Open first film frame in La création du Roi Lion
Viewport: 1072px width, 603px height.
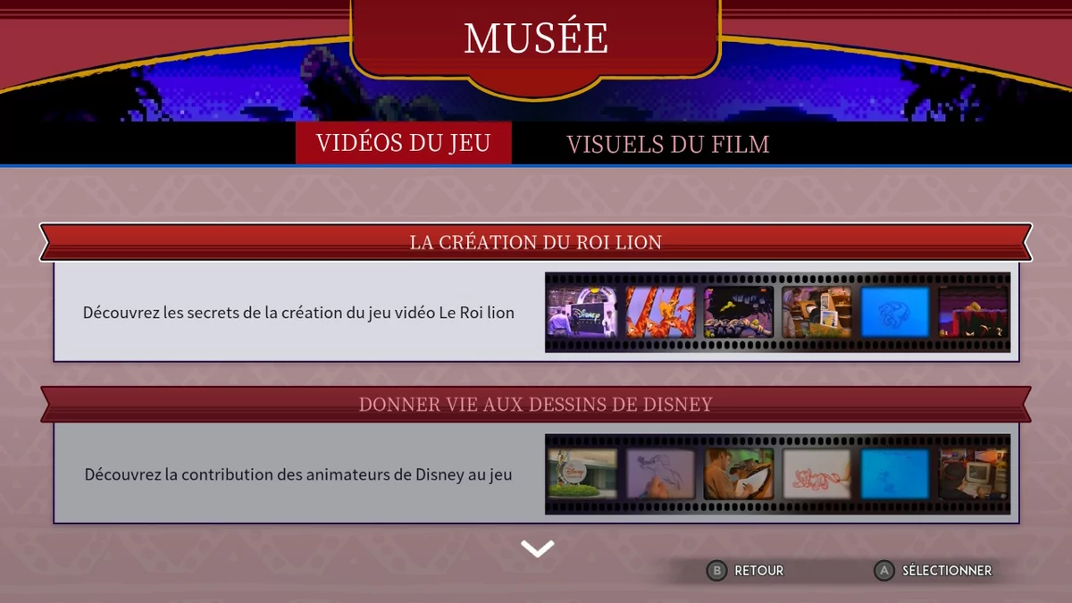[582, 312]
